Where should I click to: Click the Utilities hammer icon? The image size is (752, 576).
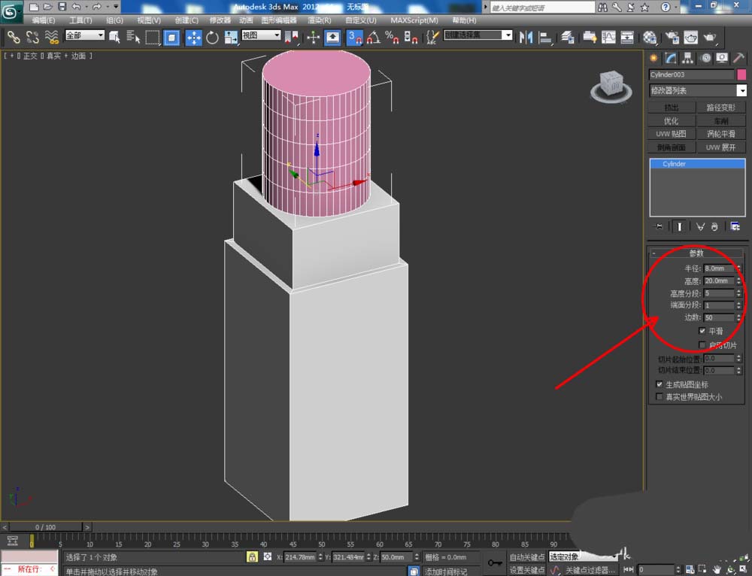point(739,59)
